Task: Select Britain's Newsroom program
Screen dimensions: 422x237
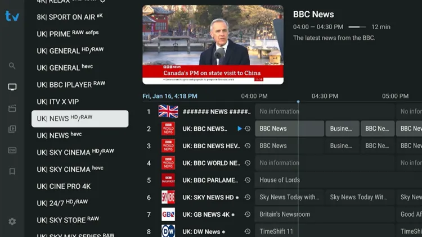Action: pos(325,215)
